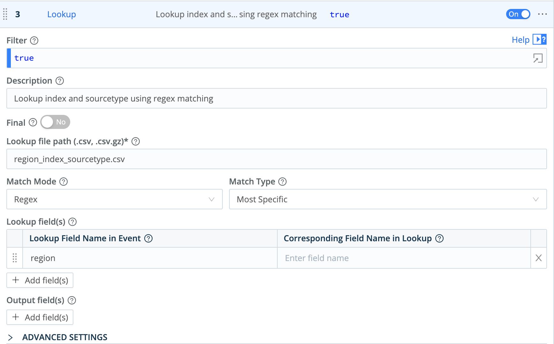Grab the region row drag handle
The width and height of the screenshot is (554, 344).
pos(15,258)
